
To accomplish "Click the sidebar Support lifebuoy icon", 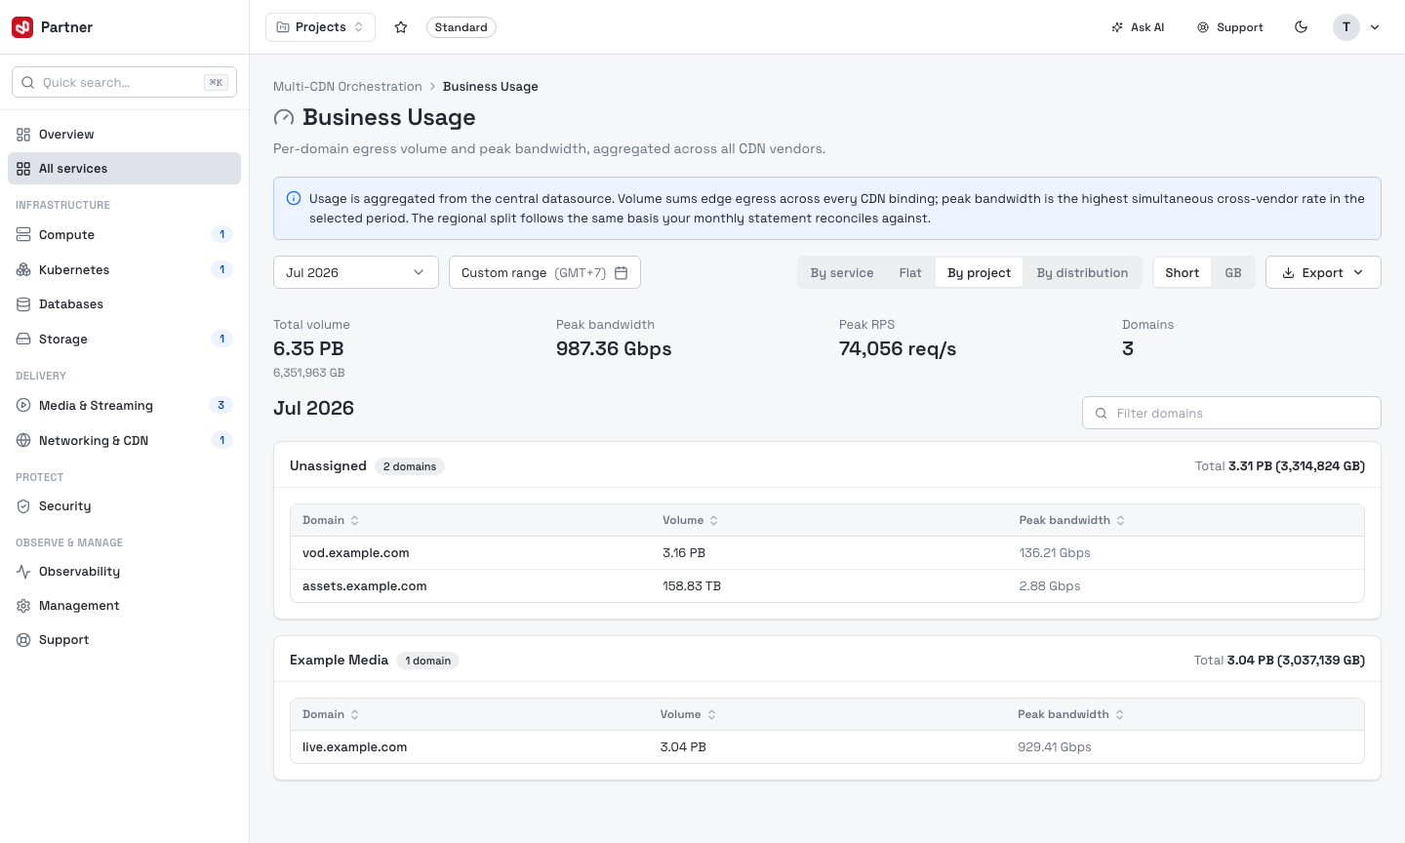I will point(23,640).
